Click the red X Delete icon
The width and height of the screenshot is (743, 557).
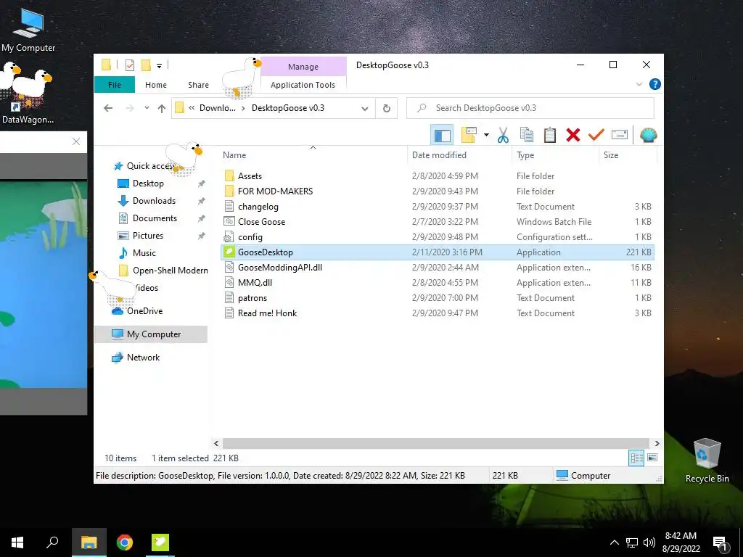point(573,135)
